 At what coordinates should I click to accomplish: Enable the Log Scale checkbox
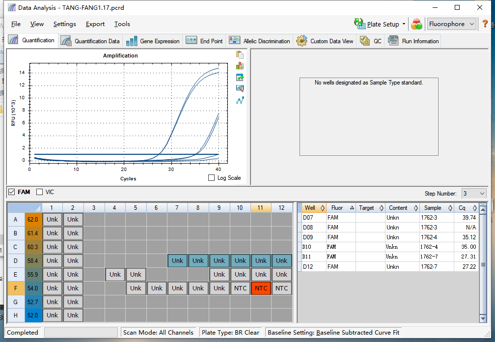[x=212, y=178]
